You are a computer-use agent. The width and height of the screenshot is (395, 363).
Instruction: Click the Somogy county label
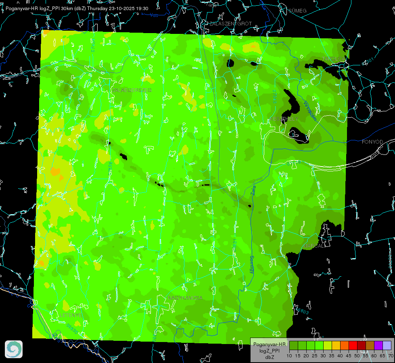coord(251,265)
